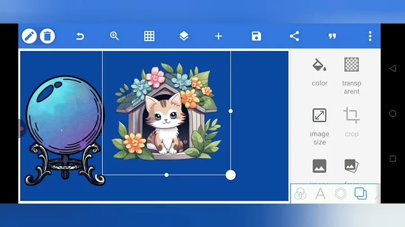This screenshot has width=405, height=227.
Task: Tap the Android back button
Action: click(393, 69)
